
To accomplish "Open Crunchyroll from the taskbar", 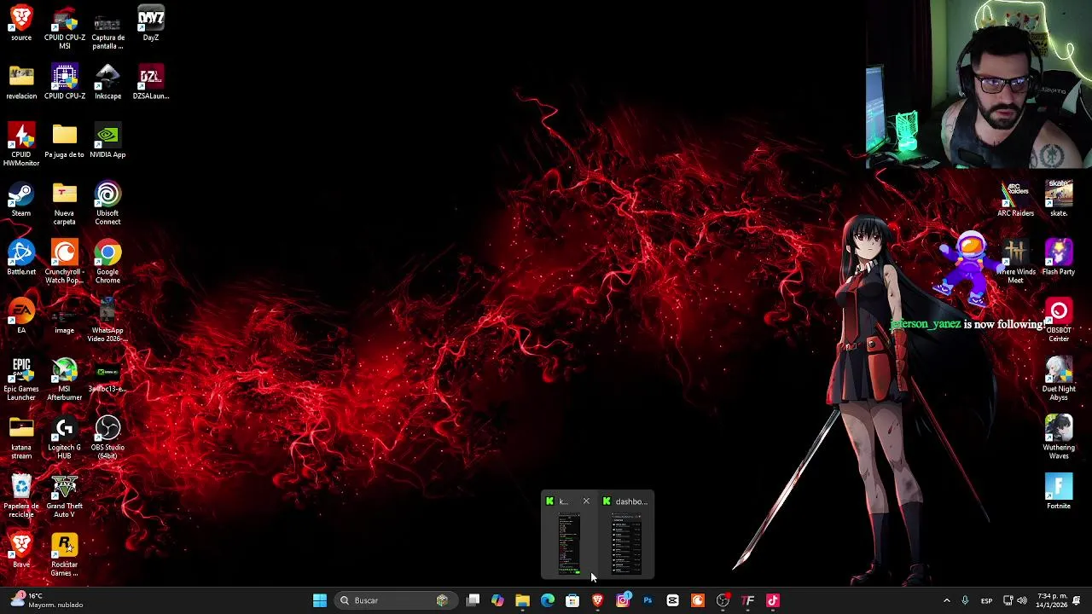I will 698,600.
